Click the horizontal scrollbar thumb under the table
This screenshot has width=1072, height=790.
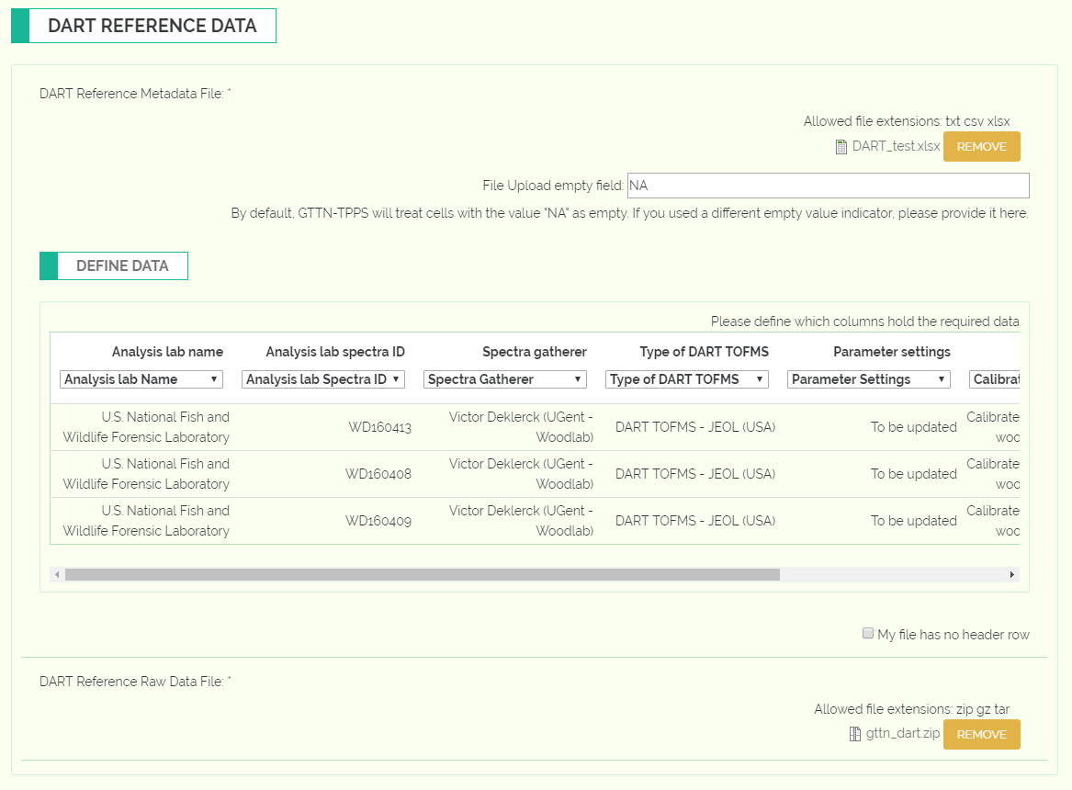pyautogui.click(x=423, y=575)
